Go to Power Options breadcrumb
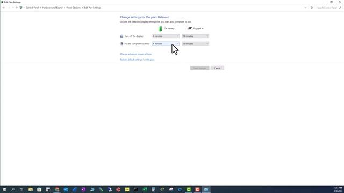Screen dimensions: 344x193 (x=73, y=8)
